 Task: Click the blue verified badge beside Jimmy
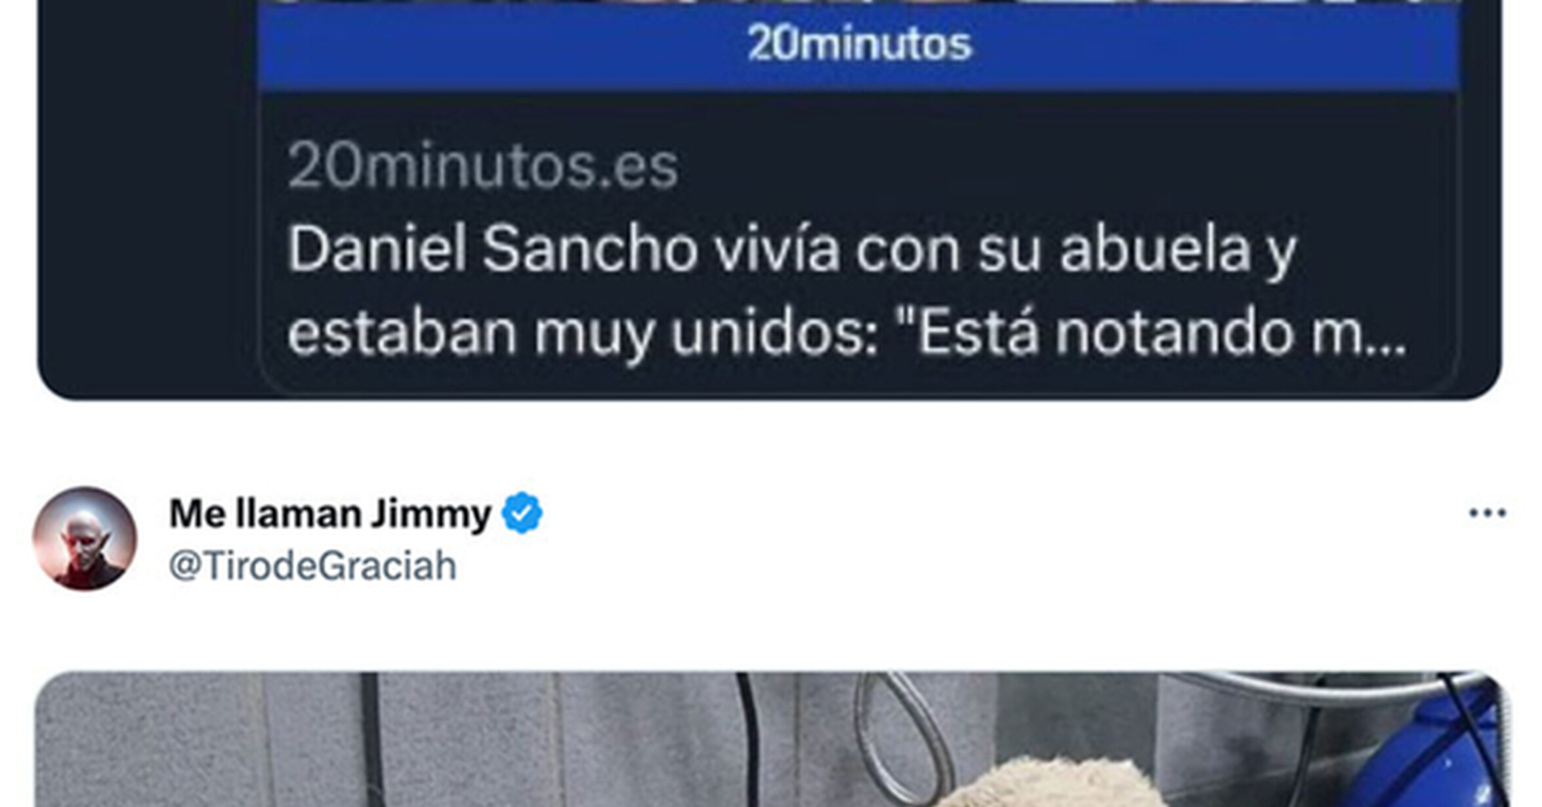click(x=522, y=512)
